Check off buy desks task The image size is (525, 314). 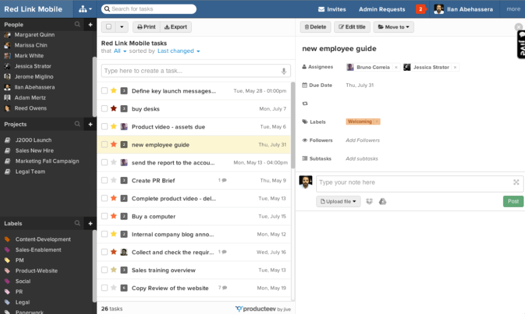coord(105,109)
